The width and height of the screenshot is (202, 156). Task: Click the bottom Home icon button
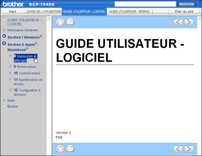click(60, 149)
